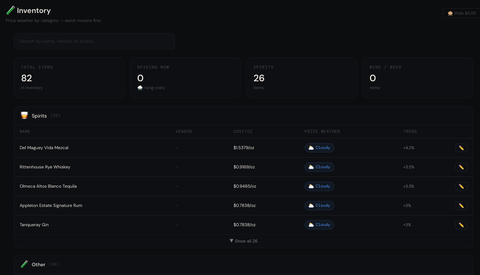Sort by the TREND column header
The image size is (480, 275).
tap(410, 131)
